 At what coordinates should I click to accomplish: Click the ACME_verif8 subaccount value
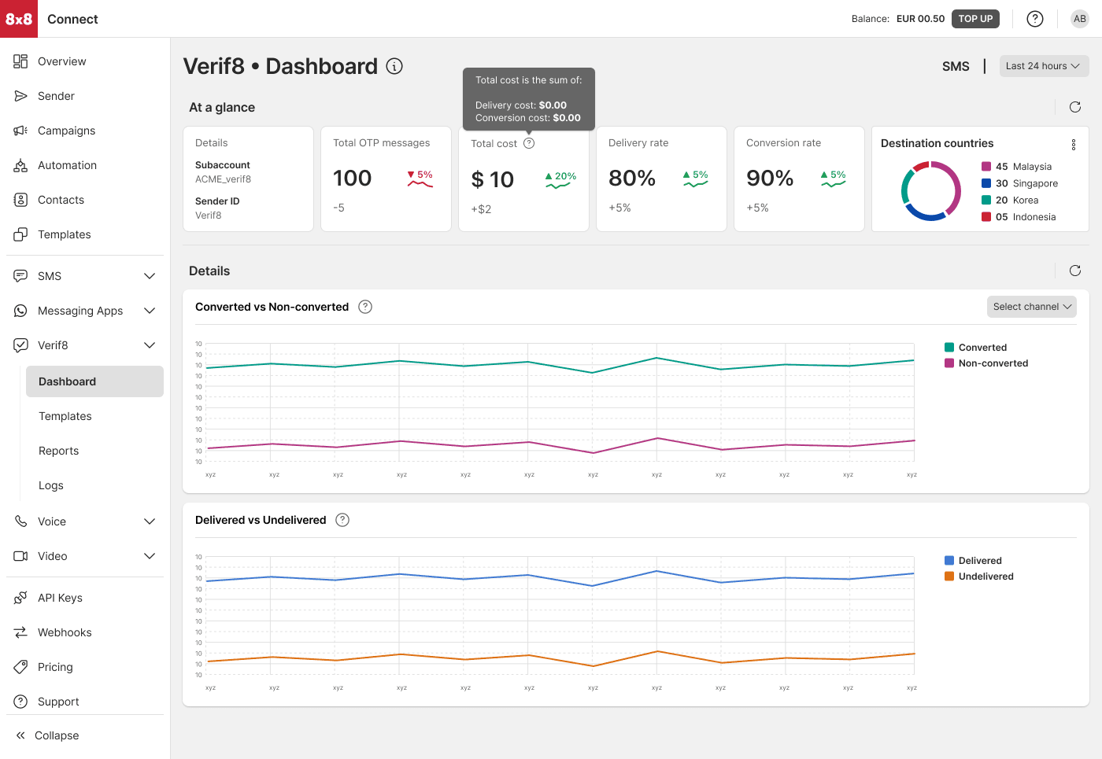224,179
